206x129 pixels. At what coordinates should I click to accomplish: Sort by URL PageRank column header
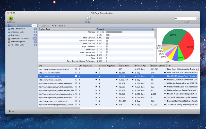point(88,66)
